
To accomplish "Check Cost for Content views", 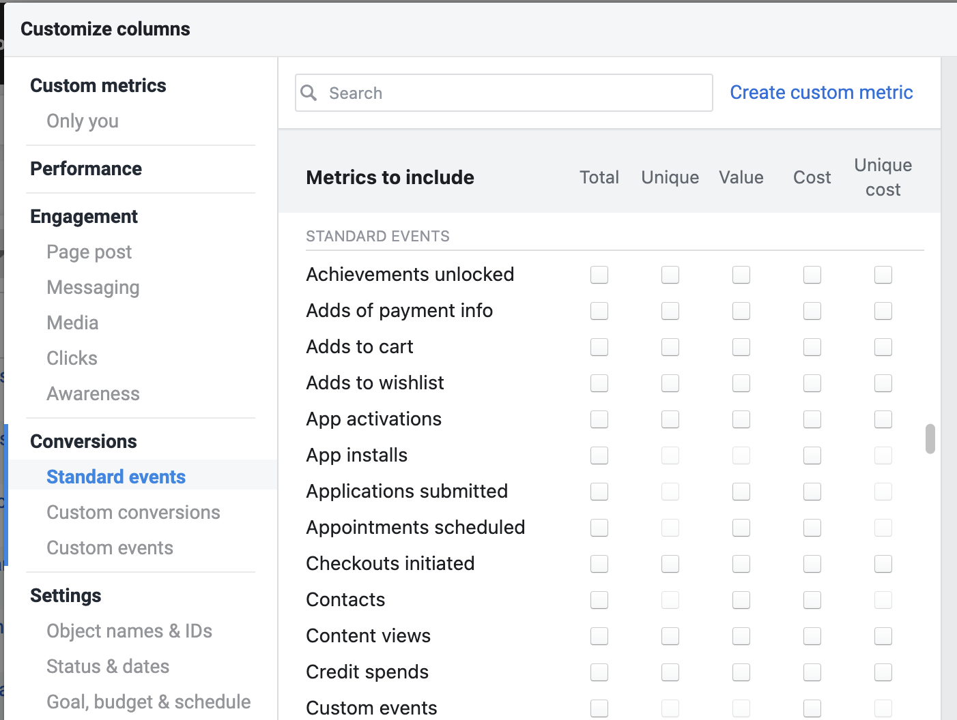I will [812, 636].
